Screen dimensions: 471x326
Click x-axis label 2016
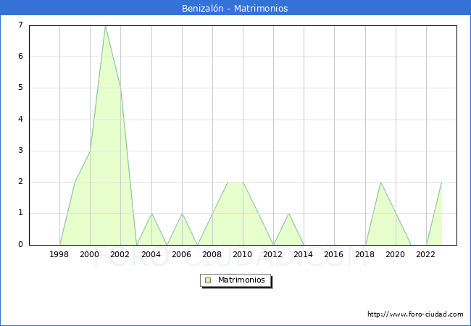pos(334,254)
